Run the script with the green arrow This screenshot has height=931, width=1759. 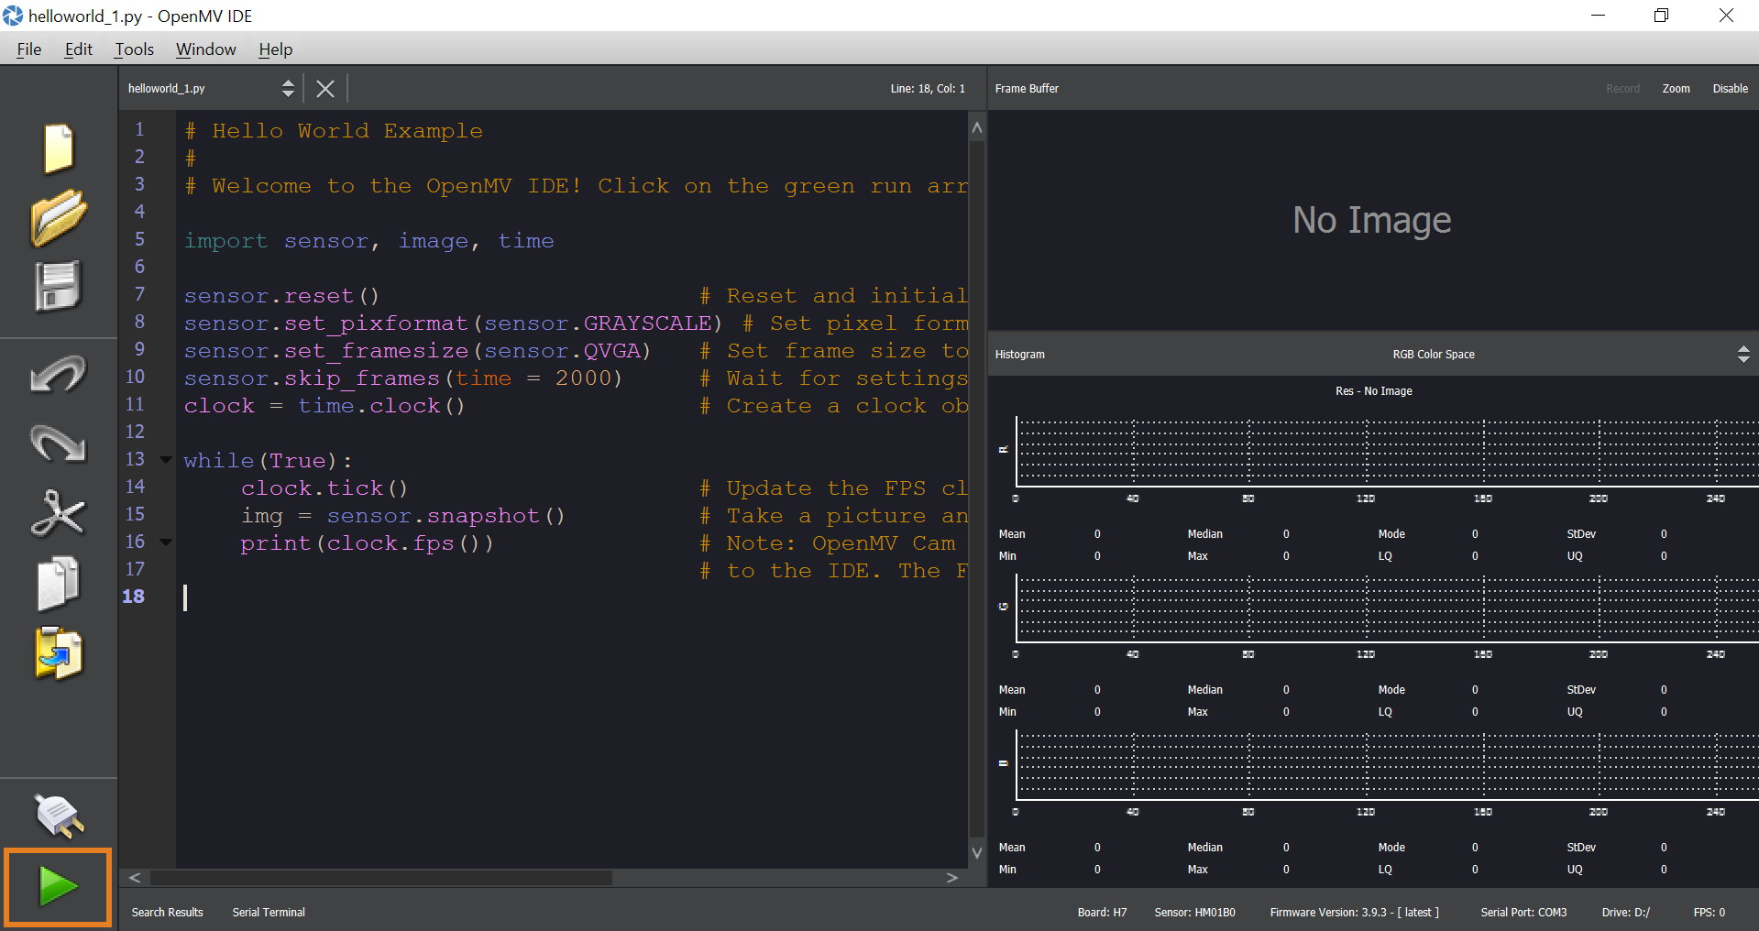(58, 887)
